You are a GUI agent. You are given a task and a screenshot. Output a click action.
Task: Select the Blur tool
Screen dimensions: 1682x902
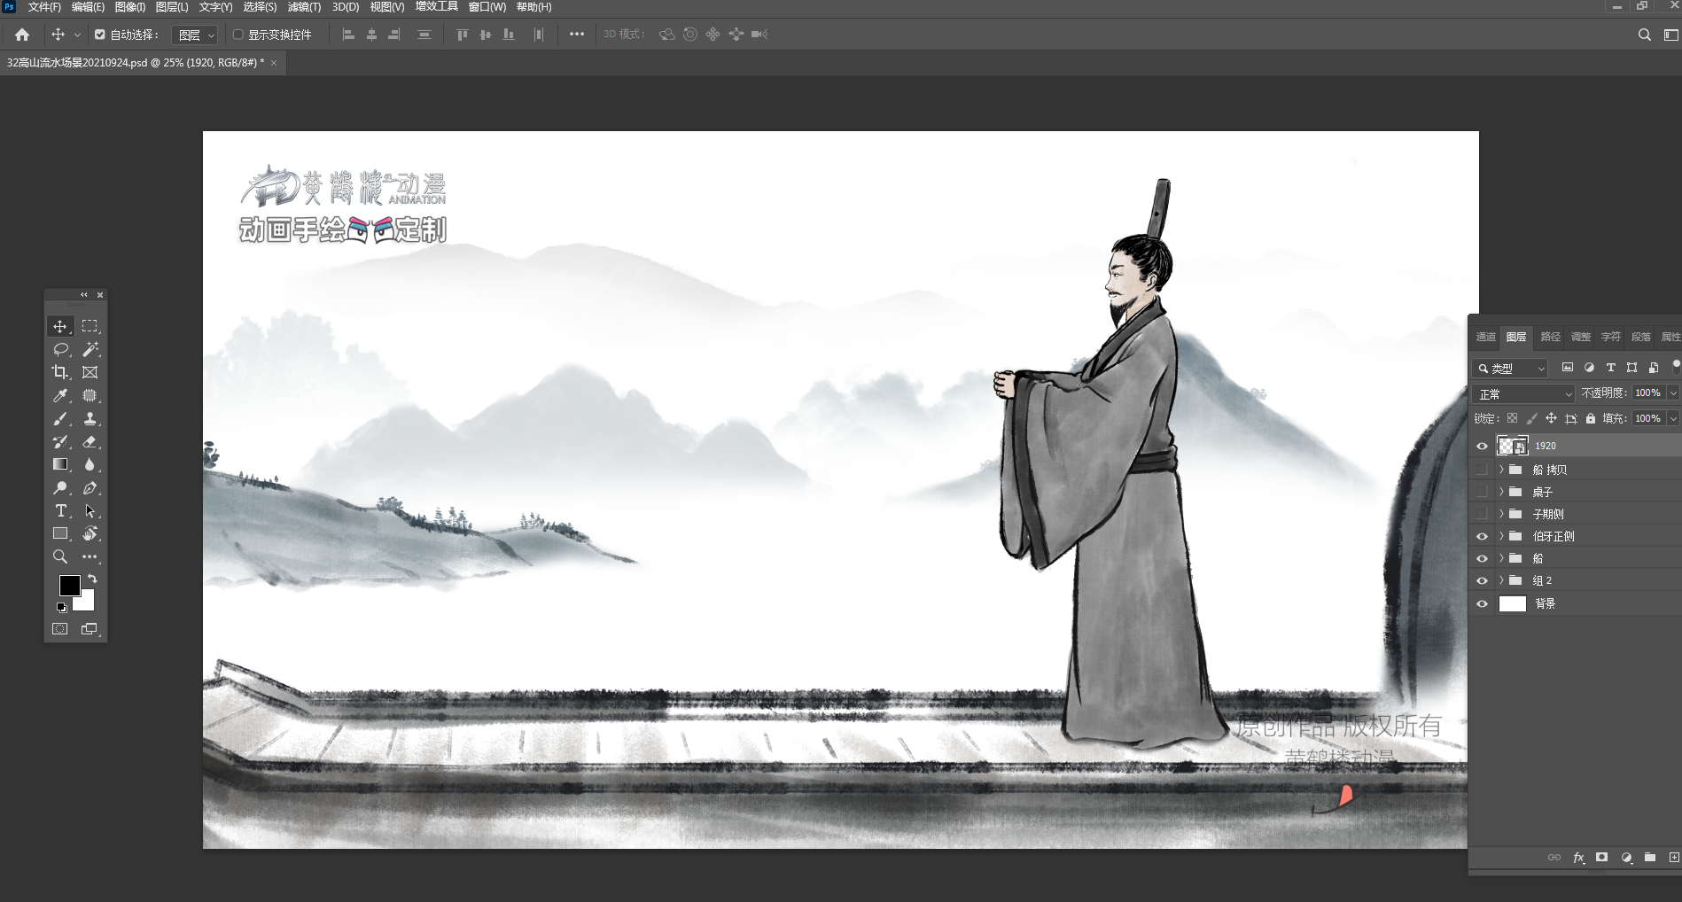pyautogui.click(x=90, y=464)
